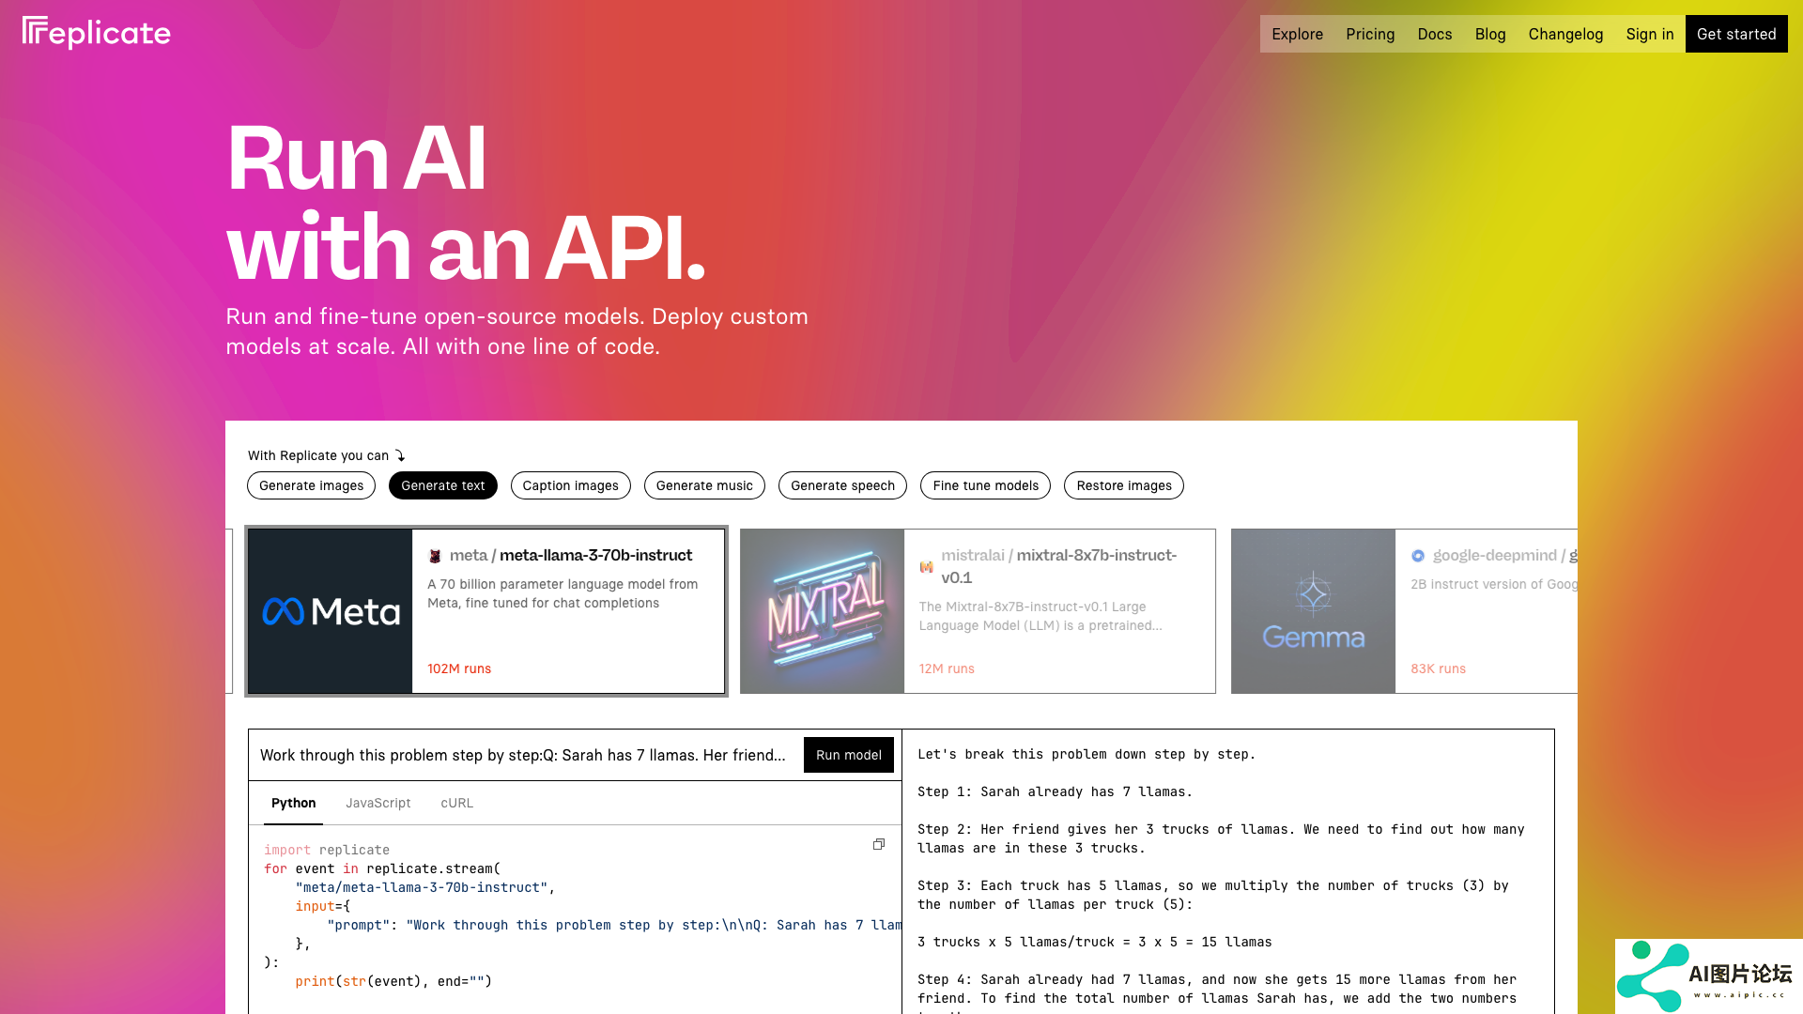Open mixtral-8x7b-instruct-v0.1 model link
This screenshot has width=1803, height=1014.
[x=1059, y=566]
